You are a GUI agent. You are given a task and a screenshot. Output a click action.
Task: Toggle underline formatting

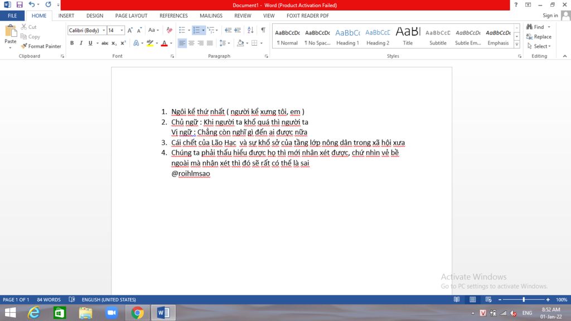pos(90,43)
